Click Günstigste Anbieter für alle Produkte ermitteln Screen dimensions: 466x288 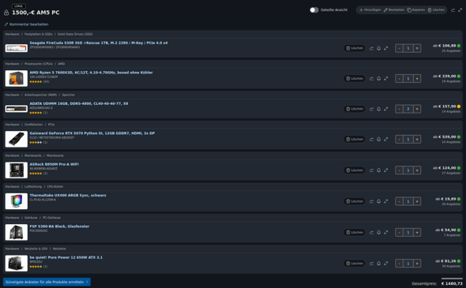(x=47, y=282)
